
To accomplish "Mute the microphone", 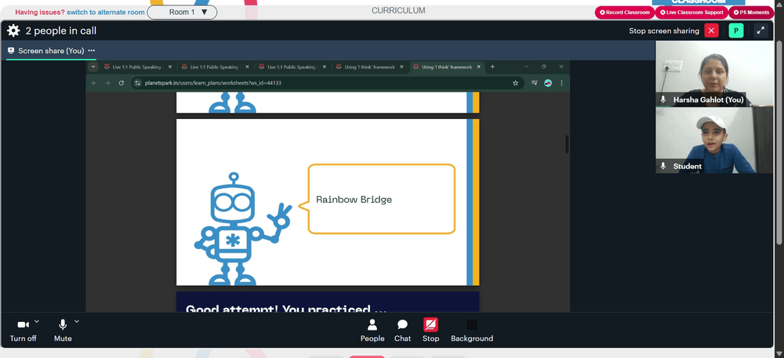I will point(63,331).
